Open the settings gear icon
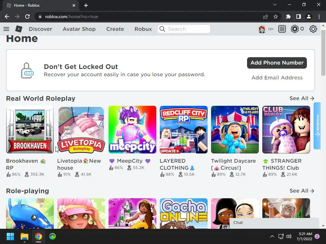This screenshot has height=244, width=326. pos(313,29)
